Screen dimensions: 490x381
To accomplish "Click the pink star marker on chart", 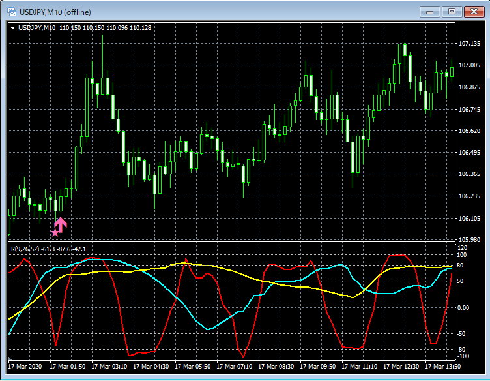I will (x=55, y=232).
